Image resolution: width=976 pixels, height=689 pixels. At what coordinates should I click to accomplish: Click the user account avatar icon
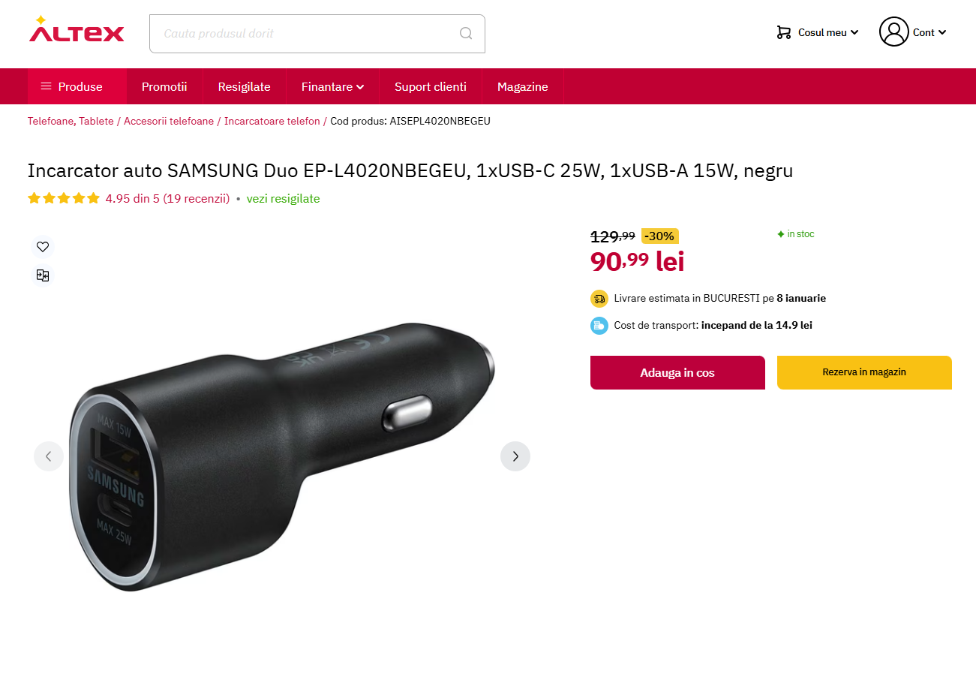point(894,32)
